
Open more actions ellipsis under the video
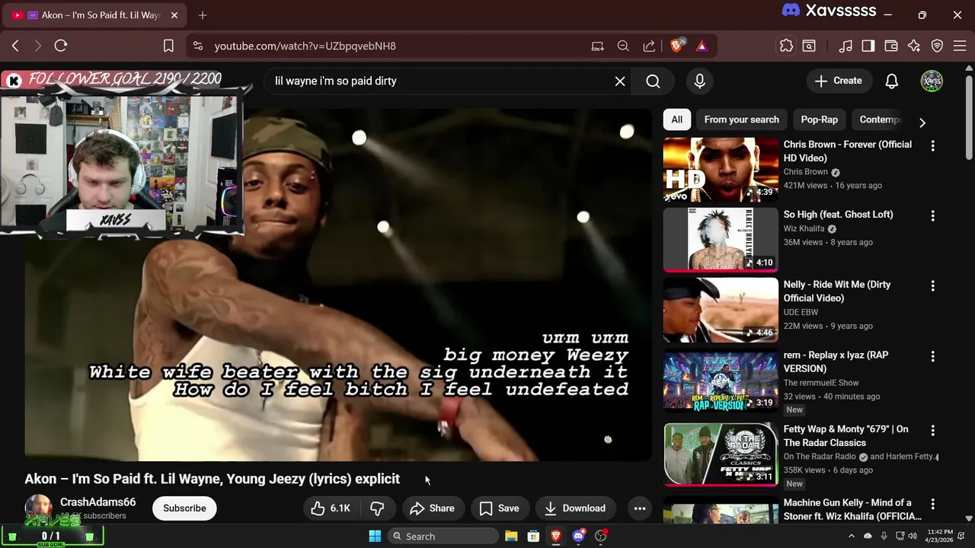pos(640,508)
